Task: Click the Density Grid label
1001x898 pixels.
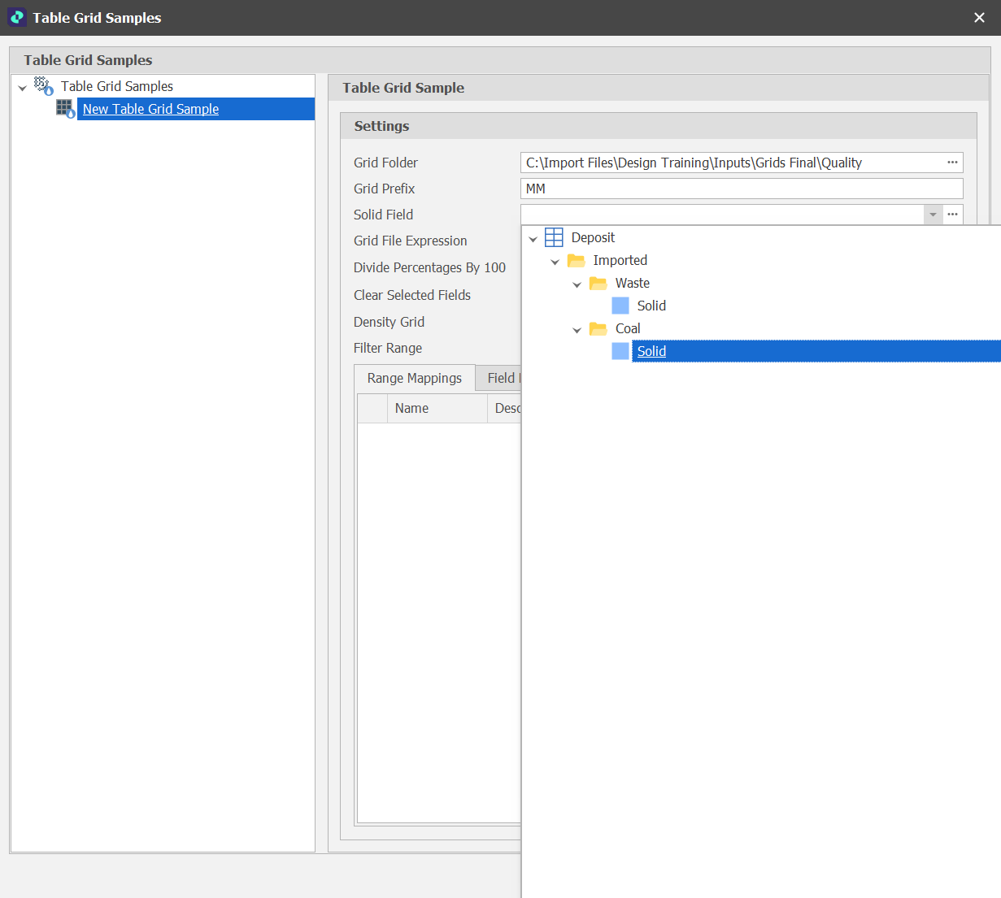Action: click(x=389, y=322)
